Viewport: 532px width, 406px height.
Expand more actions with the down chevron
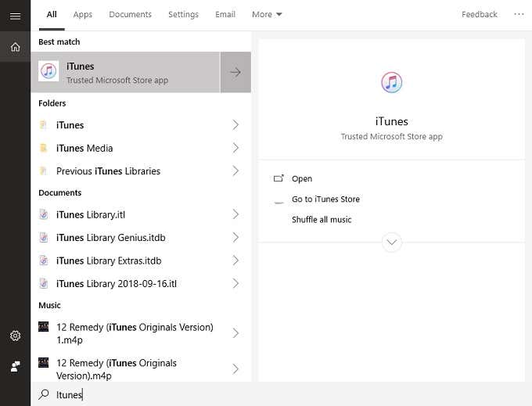(x=392, y=243)
